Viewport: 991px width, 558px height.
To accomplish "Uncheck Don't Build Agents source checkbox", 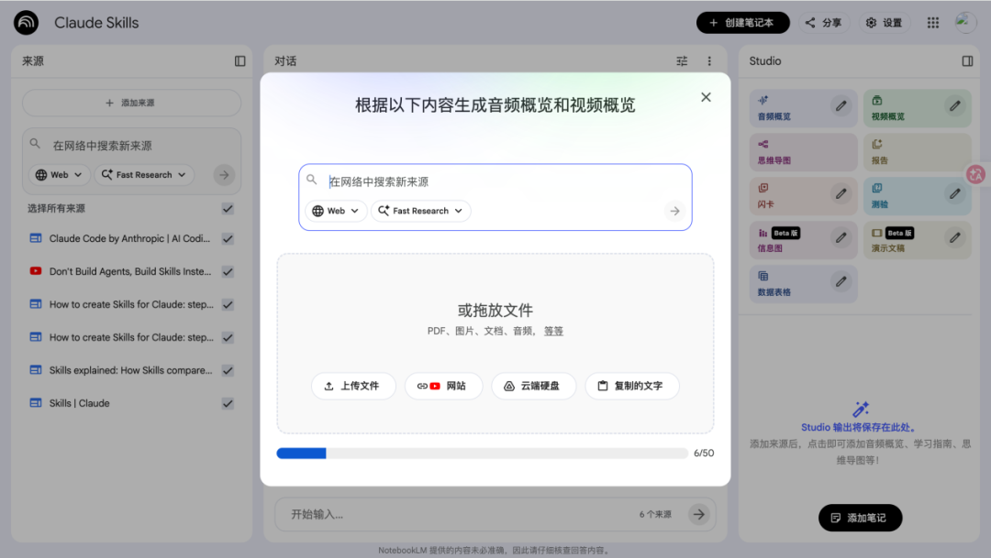I will pyautogui.click(x=228, y=271).
